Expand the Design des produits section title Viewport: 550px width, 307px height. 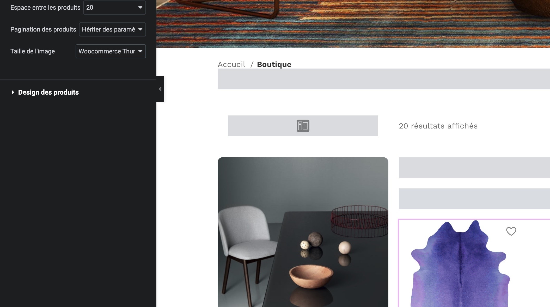coord(48,92)
